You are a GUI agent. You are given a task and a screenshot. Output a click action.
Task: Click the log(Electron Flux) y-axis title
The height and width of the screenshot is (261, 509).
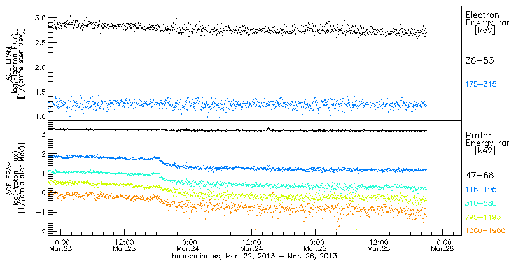point(15,66)
